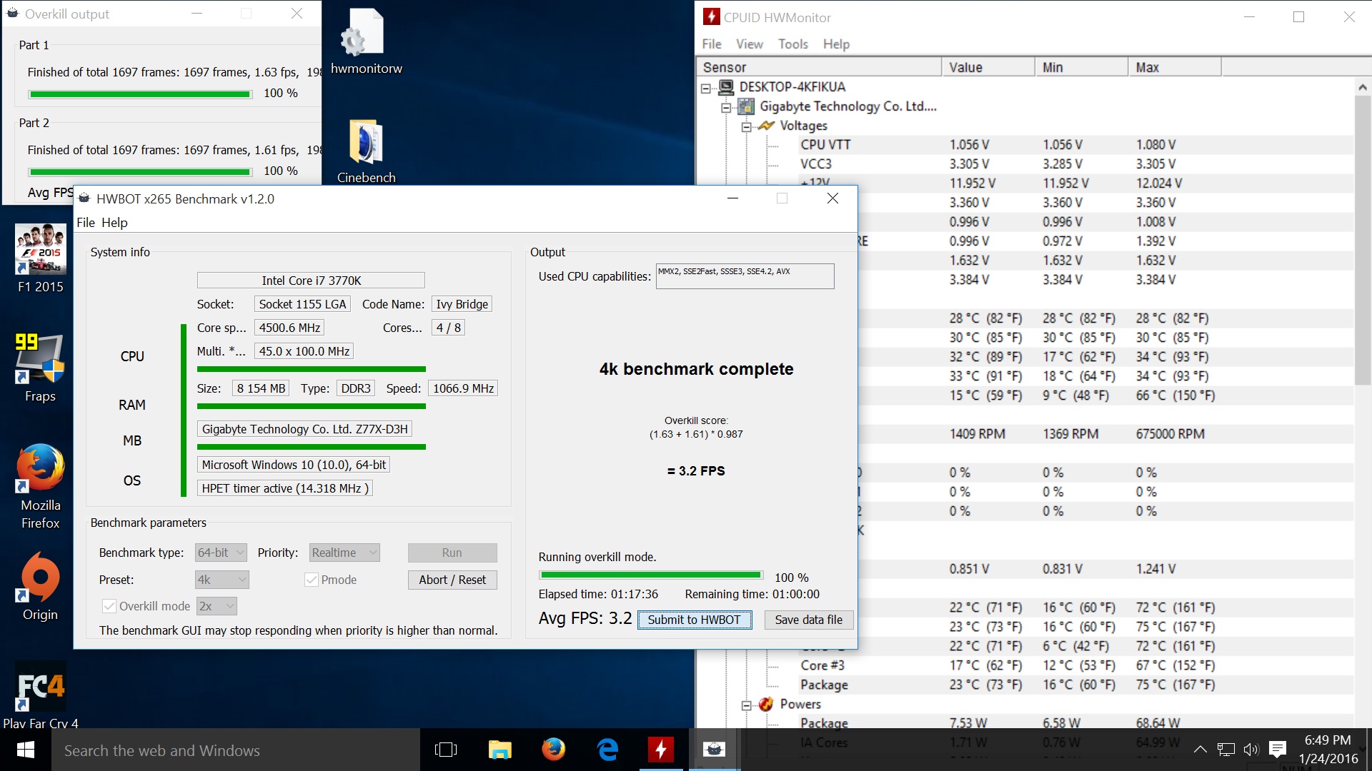The width and height of the screenshot is (1372, 771).
Task: Select the Powers flame icon in HWMonitor
Action: [766, 704]
